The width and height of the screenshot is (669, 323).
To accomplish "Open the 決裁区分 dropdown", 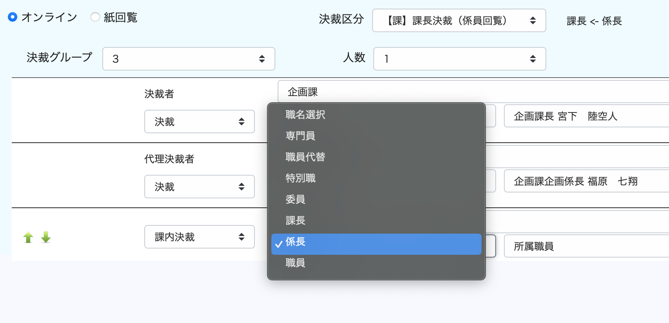I will coord(459,20).
